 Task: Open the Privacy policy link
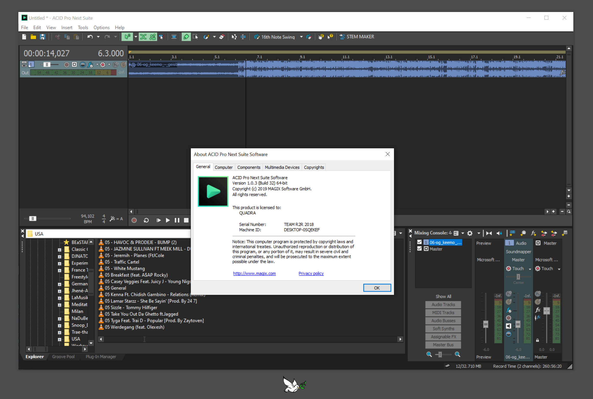[x=311, y=273]
